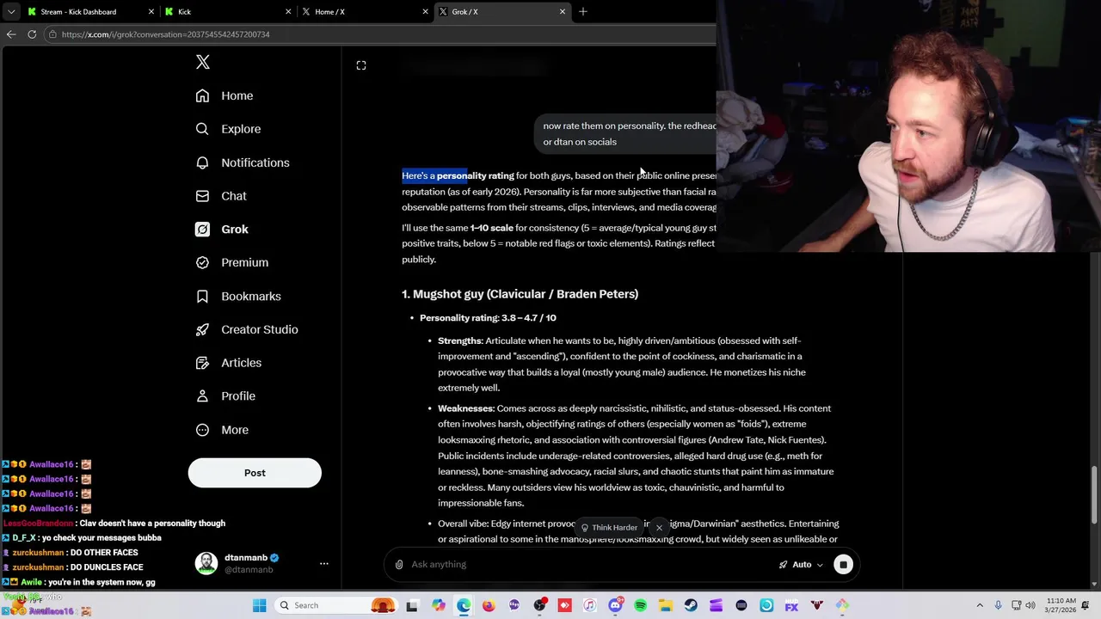Viewport: 1101px width, 619px height.
Task: Open Profile in the sidebar
Action: [225, 396]
